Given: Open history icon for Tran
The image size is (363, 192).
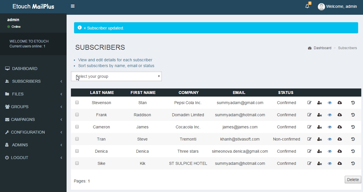Looking at the screenshot, I should point(353,139).
